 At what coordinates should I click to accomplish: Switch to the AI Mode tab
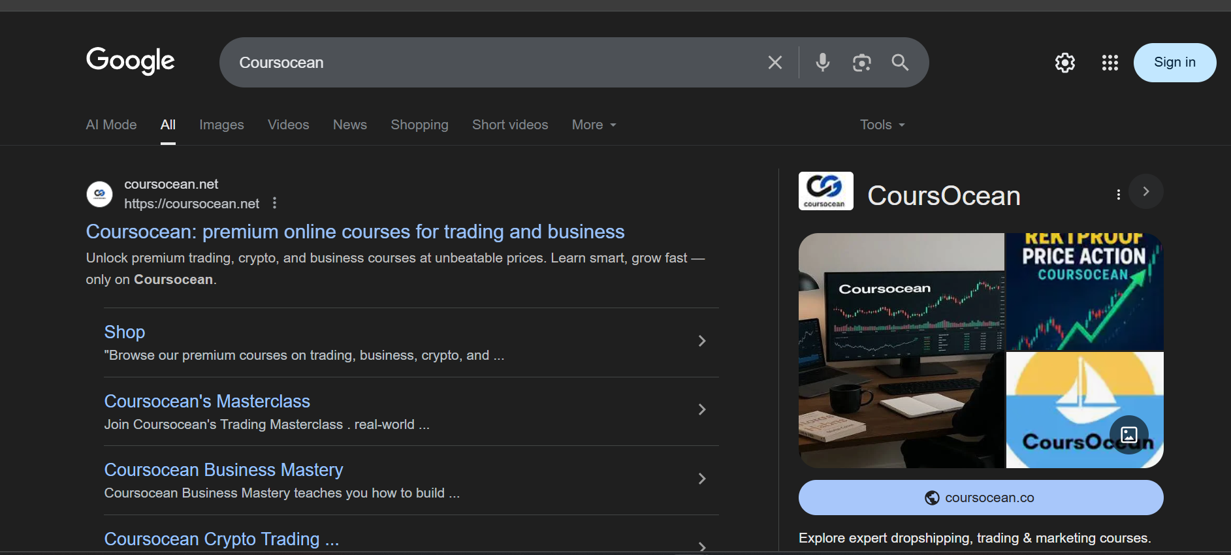(x=111, y=125)
